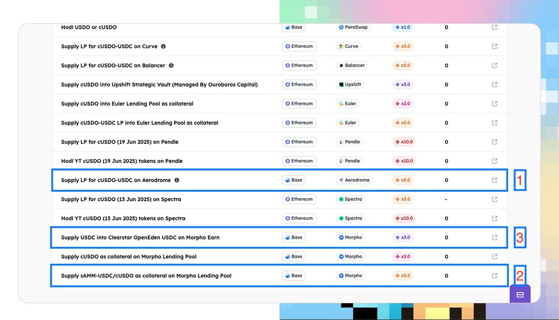Open external link for Hodl YT on Pendle
The width and height of the screenshot is (559, 320).
(495, 161)
